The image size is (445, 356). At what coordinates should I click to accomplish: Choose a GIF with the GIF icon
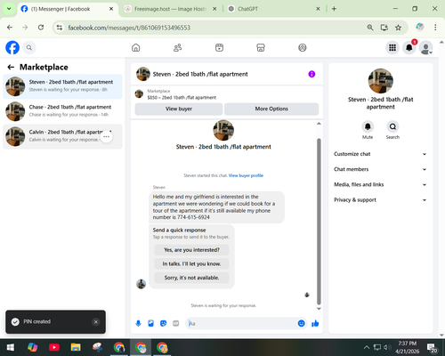click(x=176, y=323)
